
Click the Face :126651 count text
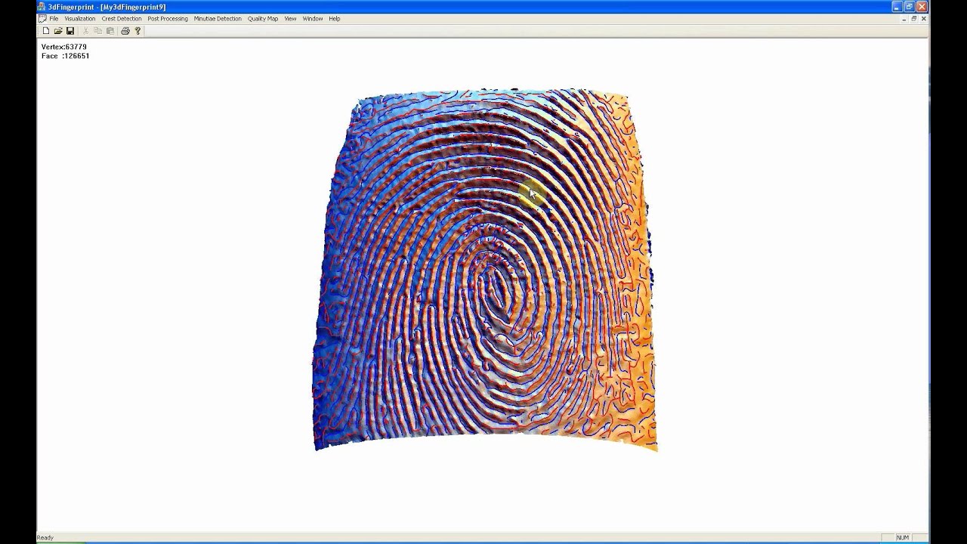(x=65, y=56)
